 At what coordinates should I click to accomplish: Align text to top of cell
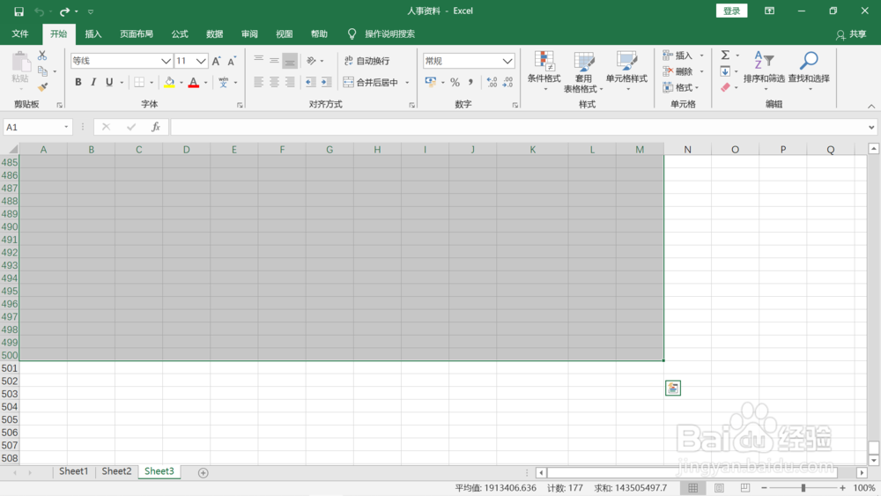[x=258, y=61]
